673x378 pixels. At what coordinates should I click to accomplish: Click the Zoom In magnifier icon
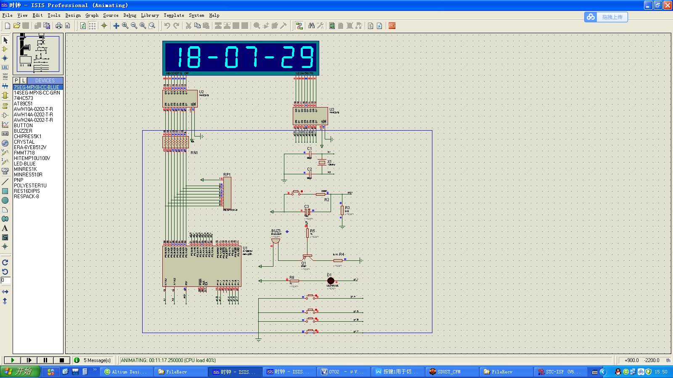point(125,26)
